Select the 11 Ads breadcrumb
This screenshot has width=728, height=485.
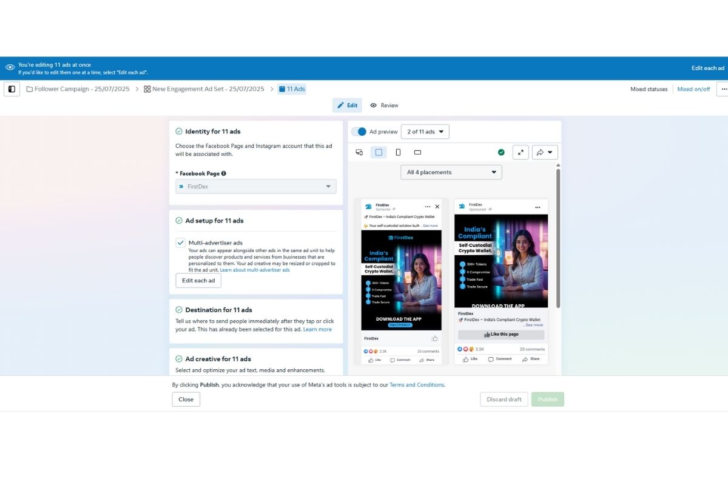pos(292,89)
